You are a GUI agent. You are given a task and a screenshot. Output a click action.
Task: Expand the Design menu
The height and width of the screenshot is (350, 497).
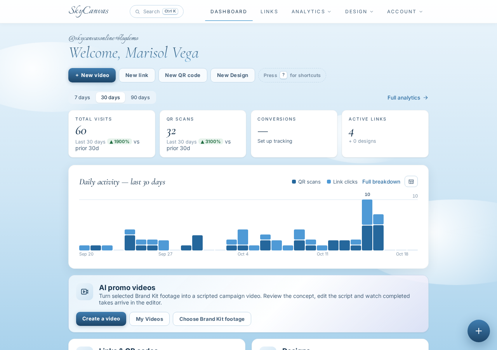pos(359,12)
